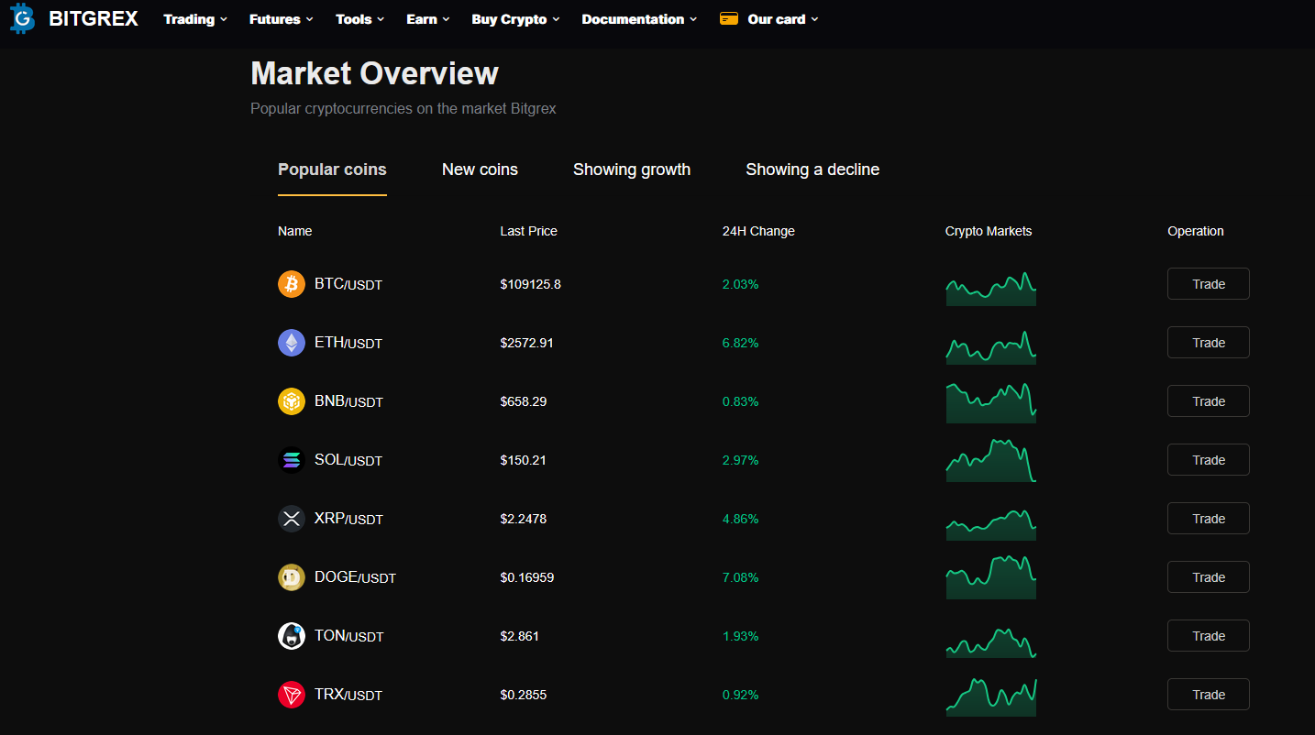The image size is (1315, 735).
Task: Click the Name column header
Action: (x=295, y=231)
